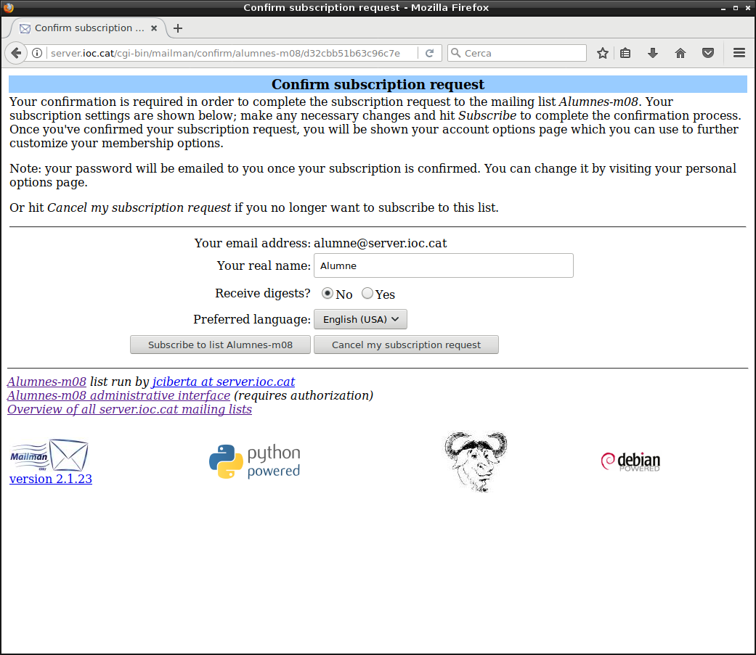756x655 pixels.
Task: Click the Python powered logo
Action: [x=254, y=462]
